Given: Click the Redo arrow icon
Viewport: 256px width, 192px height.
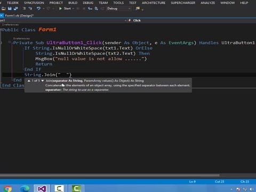Looking at the screenshot, I should point(48,9).
